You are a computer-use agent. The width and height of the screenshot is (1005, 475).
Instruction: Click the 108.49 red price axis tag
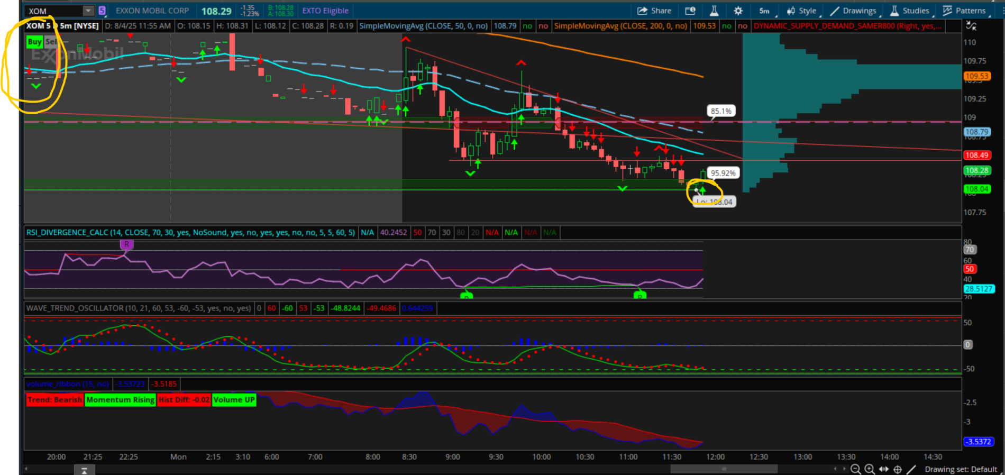click(x=976, y=155)
